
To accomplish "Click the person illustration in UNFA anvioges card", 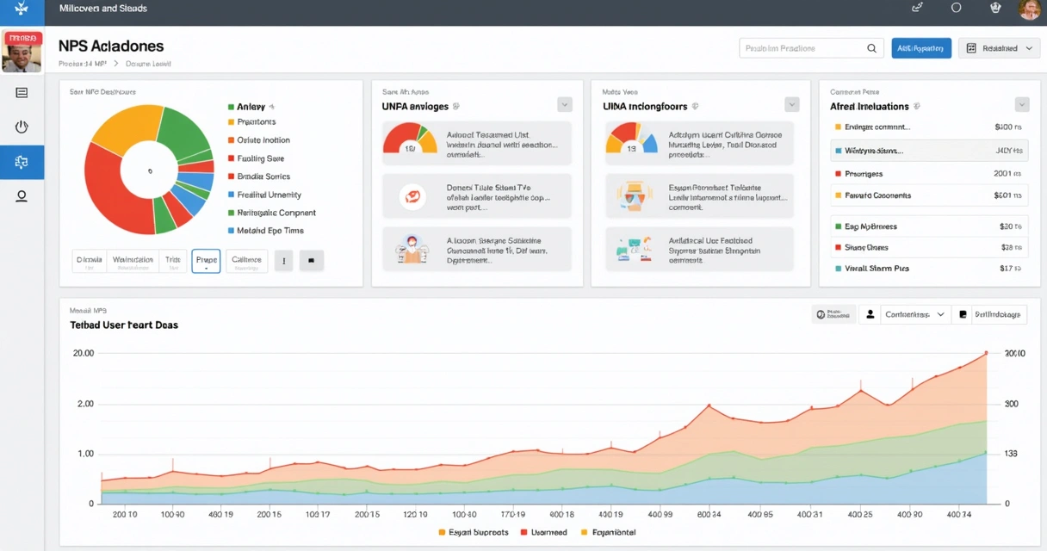I will coord(412,250).
